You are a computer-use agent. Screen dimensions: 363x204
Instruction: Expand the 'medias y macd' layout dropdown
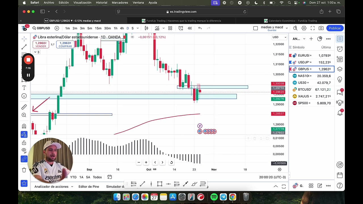(287, 28)
